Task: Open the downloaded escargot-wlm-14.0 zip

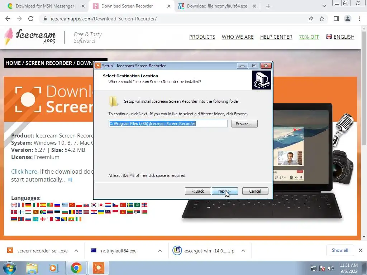Action: (204, 251)
